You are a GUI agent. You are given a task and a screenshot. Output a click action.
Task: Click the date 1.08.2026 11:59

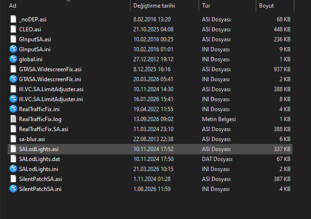click(x=152, y=189)
